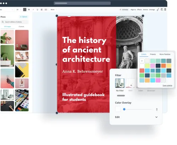Expand the Edit section chevron
Image resolution: width=177 pixels, height=145 pixels.
pos(156,117)
